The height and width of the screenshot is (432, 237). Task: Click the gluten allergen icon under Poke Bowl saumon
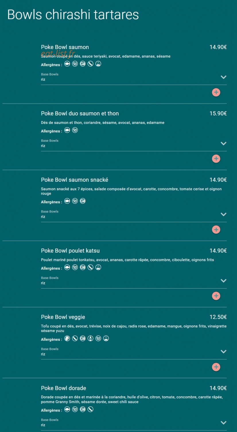click(83, 64)
